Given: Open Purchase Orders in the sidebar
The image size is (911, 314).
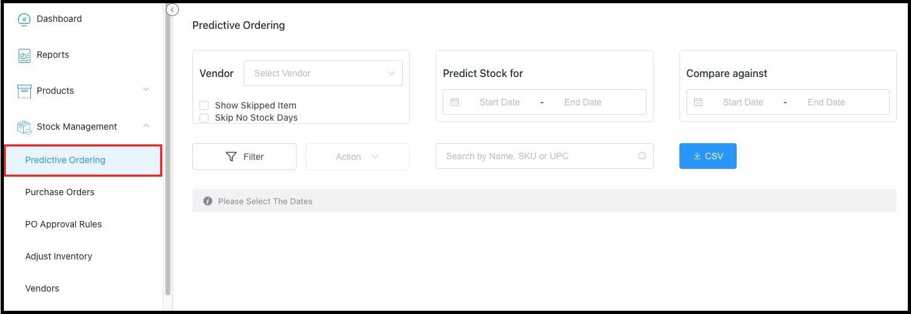Looking at the screenshot, I should [x=60, y=192].
